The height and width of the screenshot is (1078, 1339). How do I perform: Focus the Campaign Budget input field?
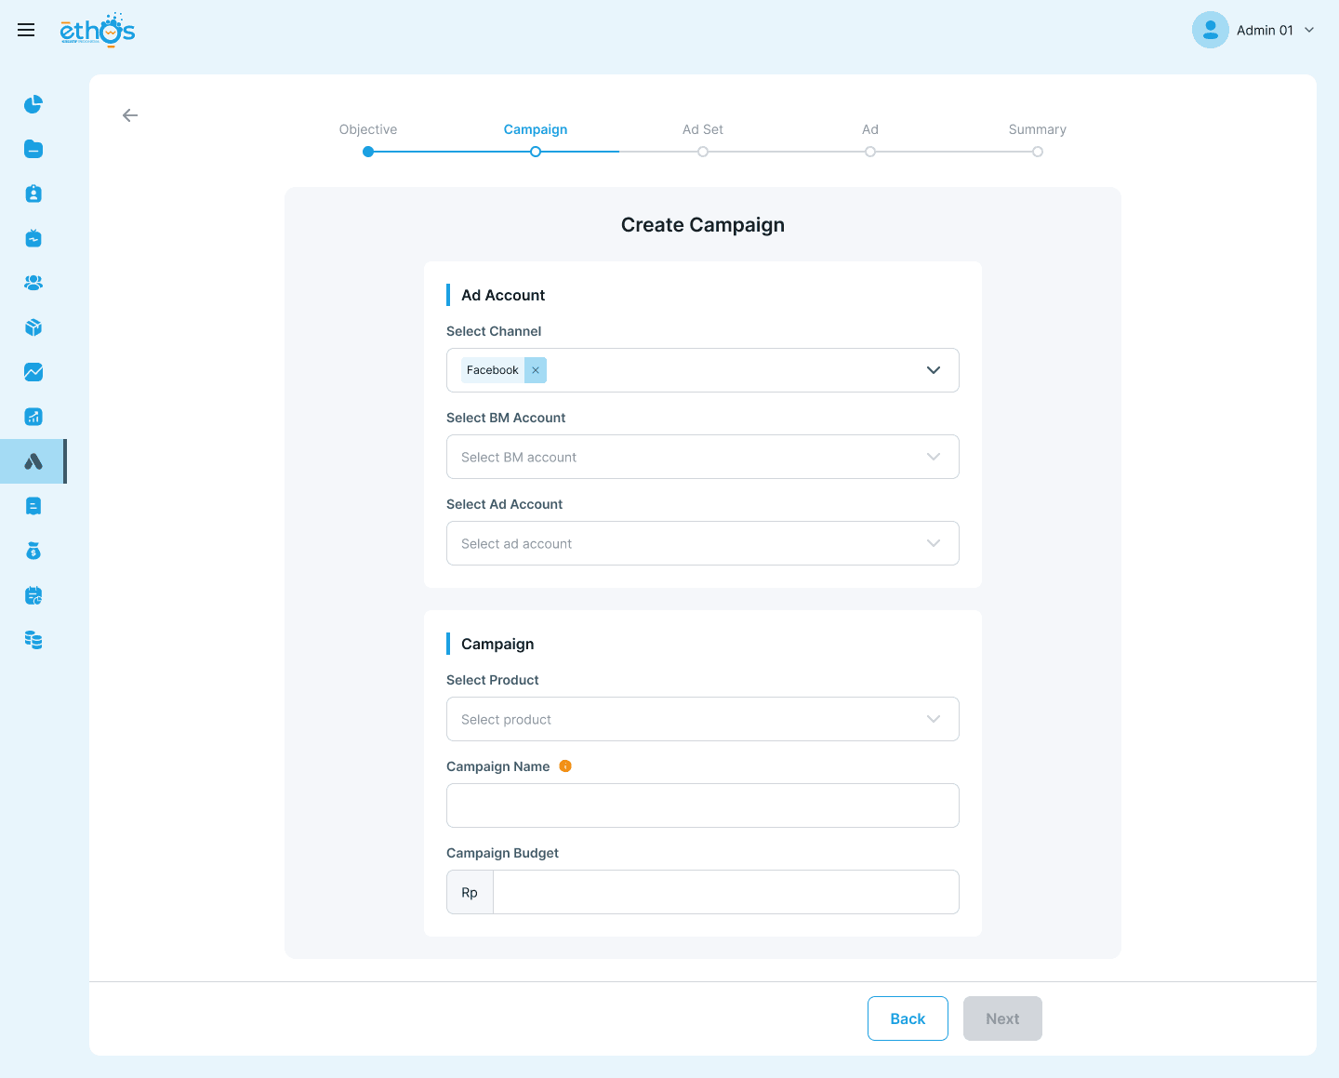click(x=726, y=892)
